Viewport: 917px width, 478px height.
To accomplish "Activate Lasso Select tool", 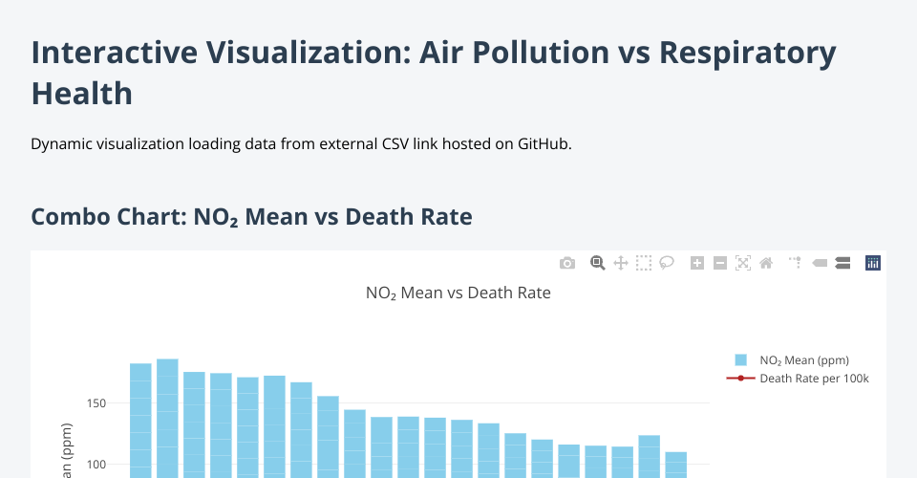I will 667,263.
